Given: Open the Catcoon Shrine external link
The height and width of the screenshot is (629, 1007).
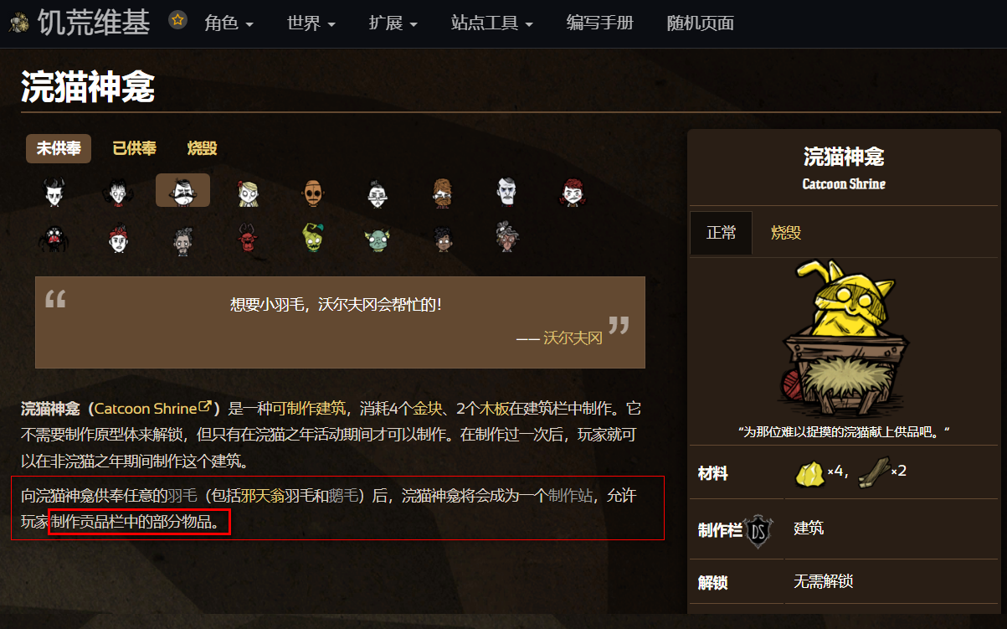Looking at the screenshot, I should pyautogui.click(x=153, y=409).
